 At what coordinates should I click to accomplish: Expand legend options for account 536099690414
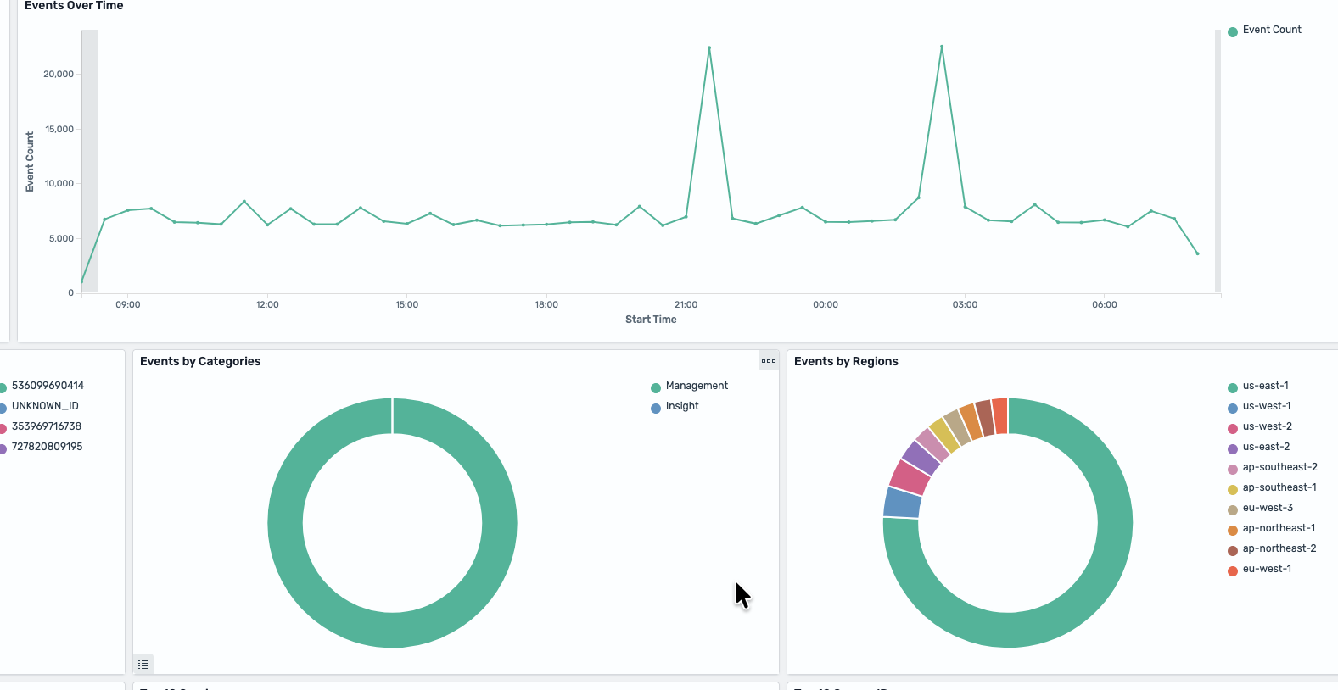(x=48, y=386)
